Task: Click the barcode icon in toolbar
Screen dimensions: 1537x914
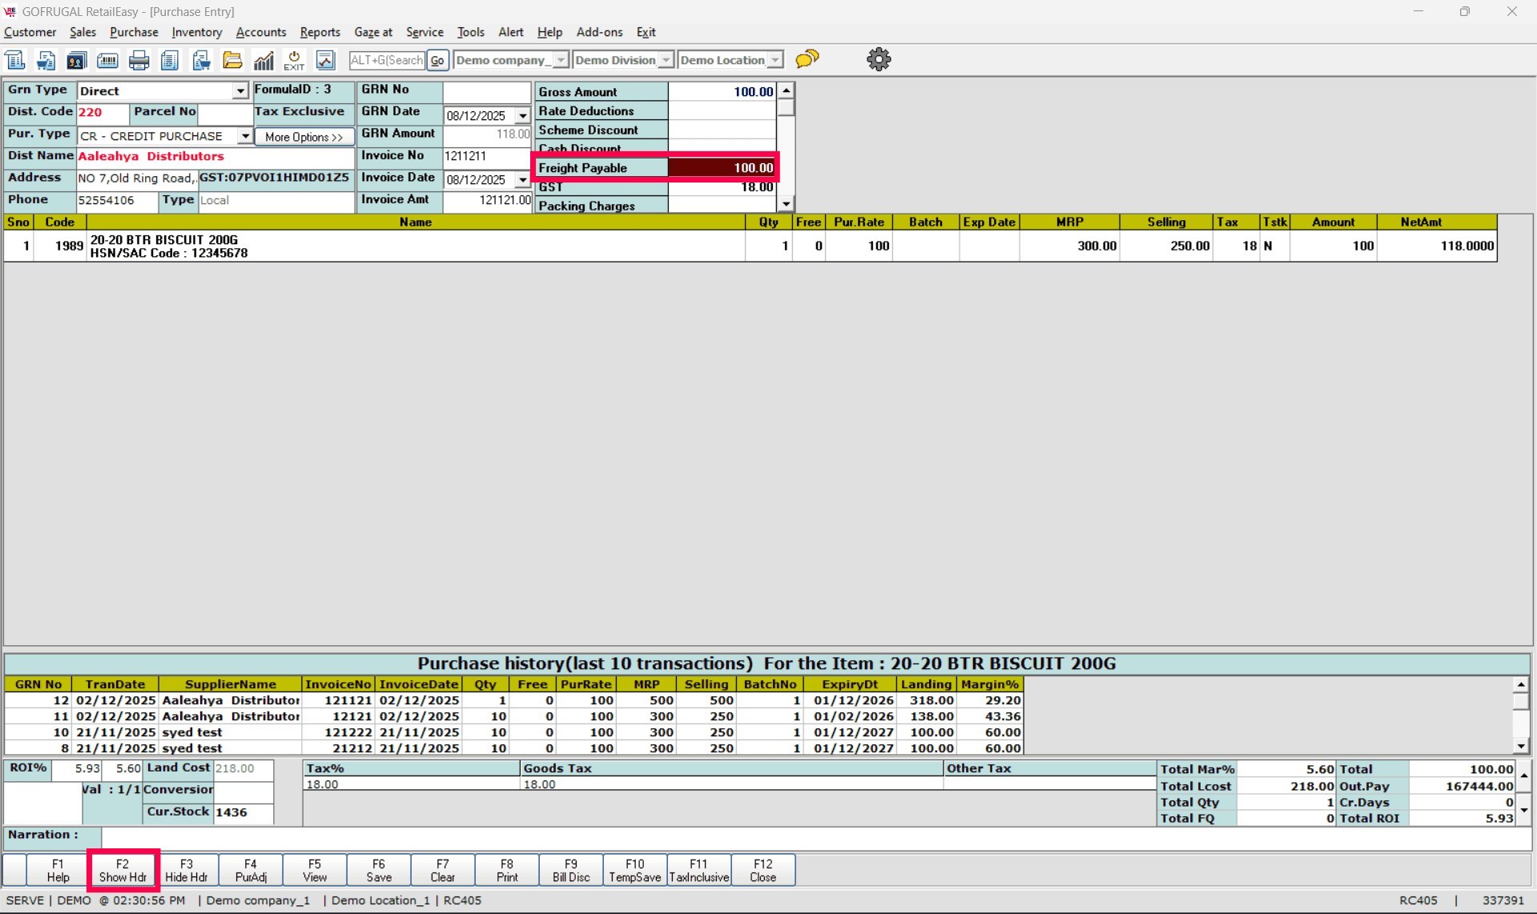Action: click(x=107, y=60)
